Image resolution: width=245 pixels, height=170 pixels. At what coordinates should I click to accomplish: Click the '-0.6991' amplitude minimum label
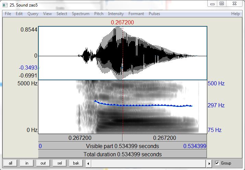point(28,76)
